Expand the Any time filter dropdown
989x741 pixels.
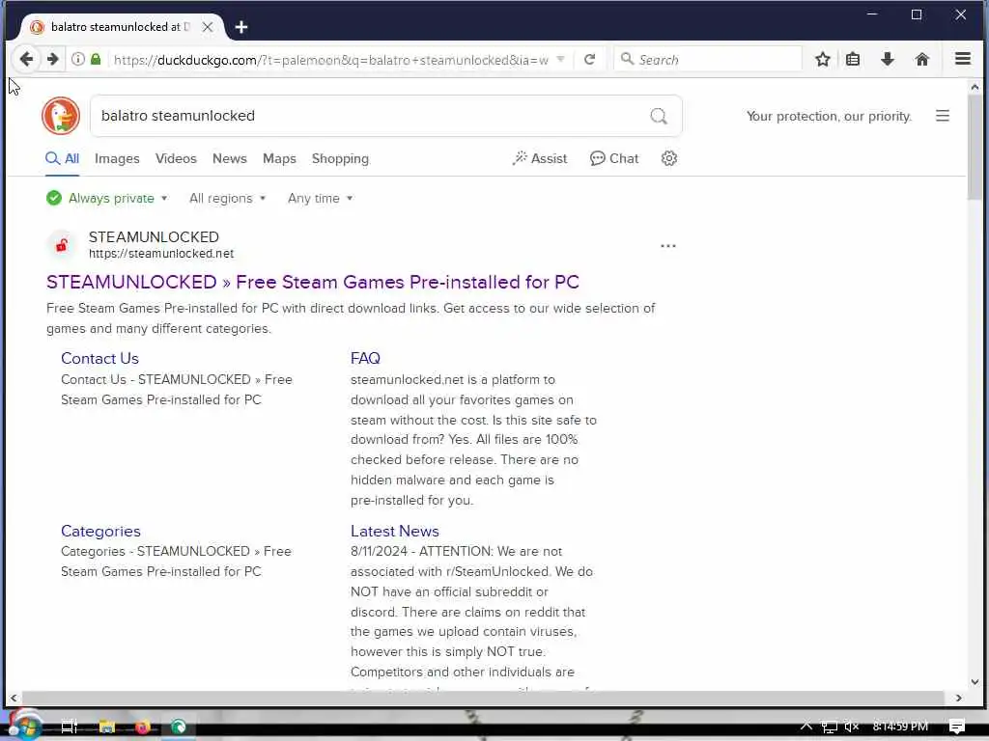point(320,198)
